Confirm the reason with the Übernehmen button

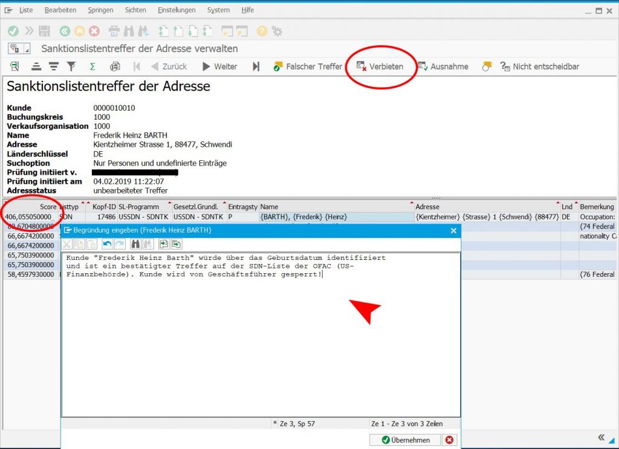pos(404,440)
